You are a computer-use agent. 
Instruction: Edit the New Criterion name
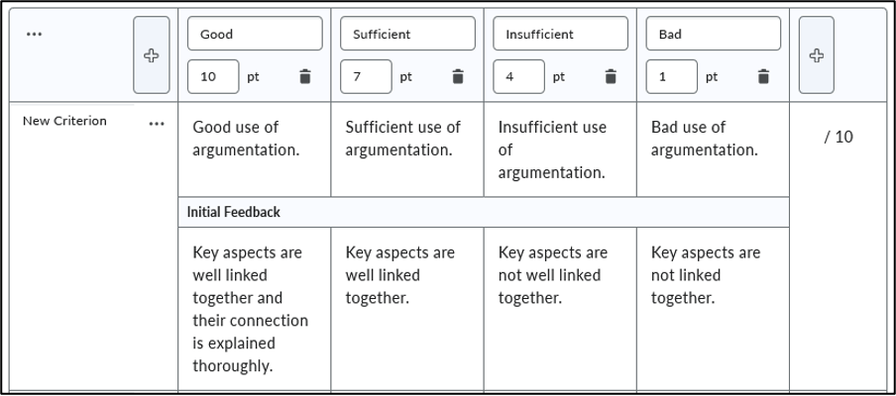coord(64,121)
